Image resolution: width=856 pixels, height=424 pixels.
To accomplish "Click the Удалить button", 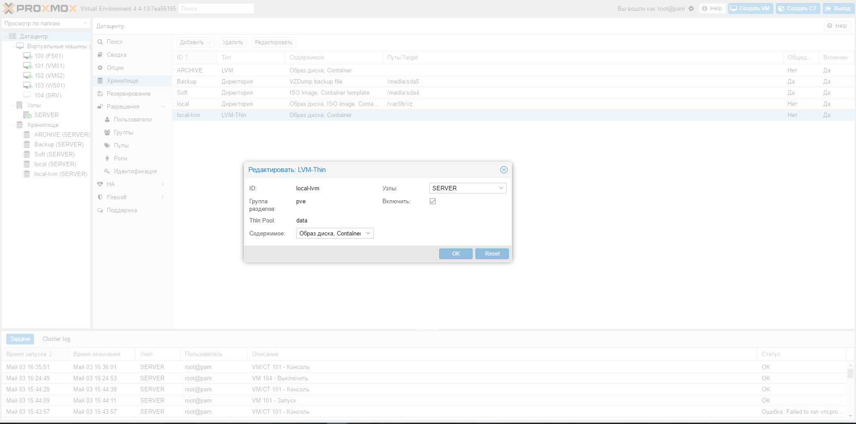I will 233,42.
